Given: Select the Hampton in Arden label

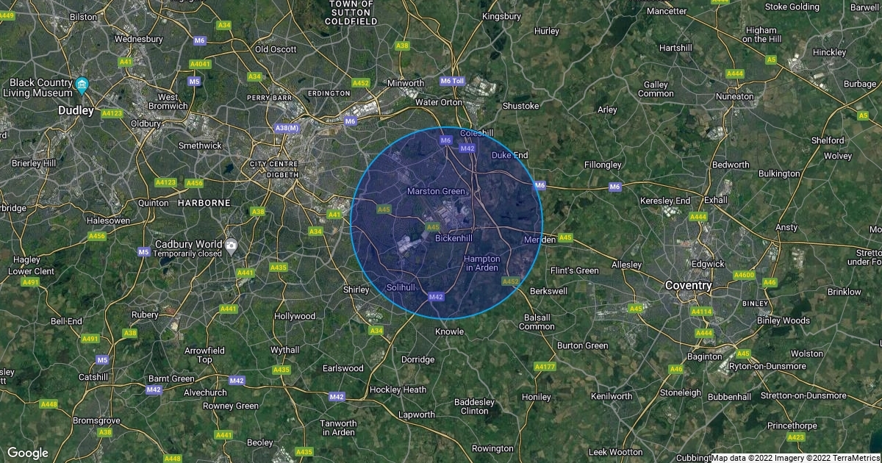Looking at the screenshot, I should 481,263.
